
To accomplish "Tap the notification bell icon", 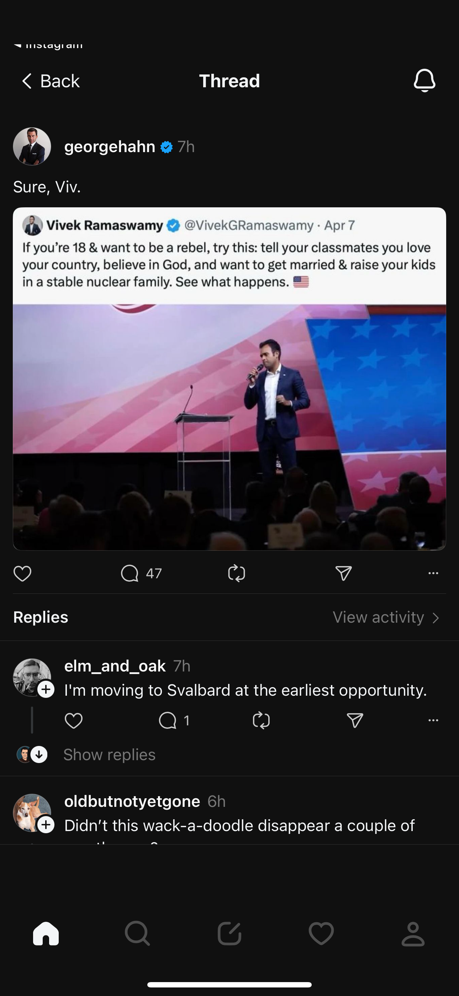I will coord(424,81).
